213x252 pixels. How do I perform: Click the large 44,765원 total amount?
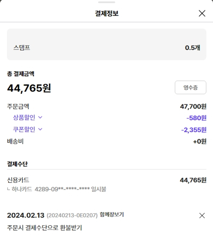click(29, 88)
